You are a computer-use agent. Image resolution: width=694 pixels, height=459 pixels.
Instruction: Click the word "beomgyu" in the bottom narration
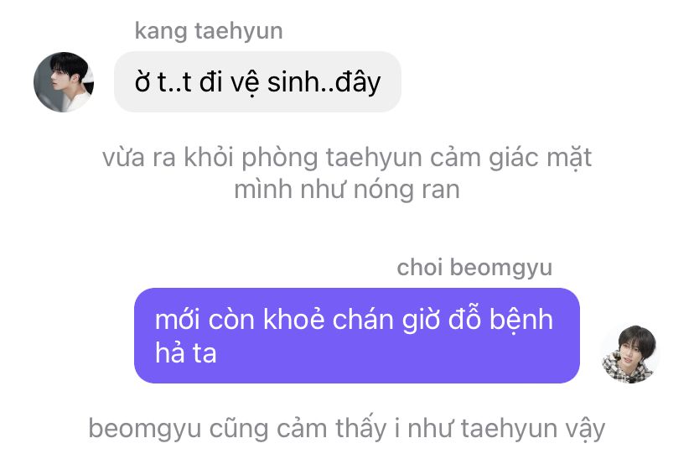pyautogui.click(x=145, y=429)
